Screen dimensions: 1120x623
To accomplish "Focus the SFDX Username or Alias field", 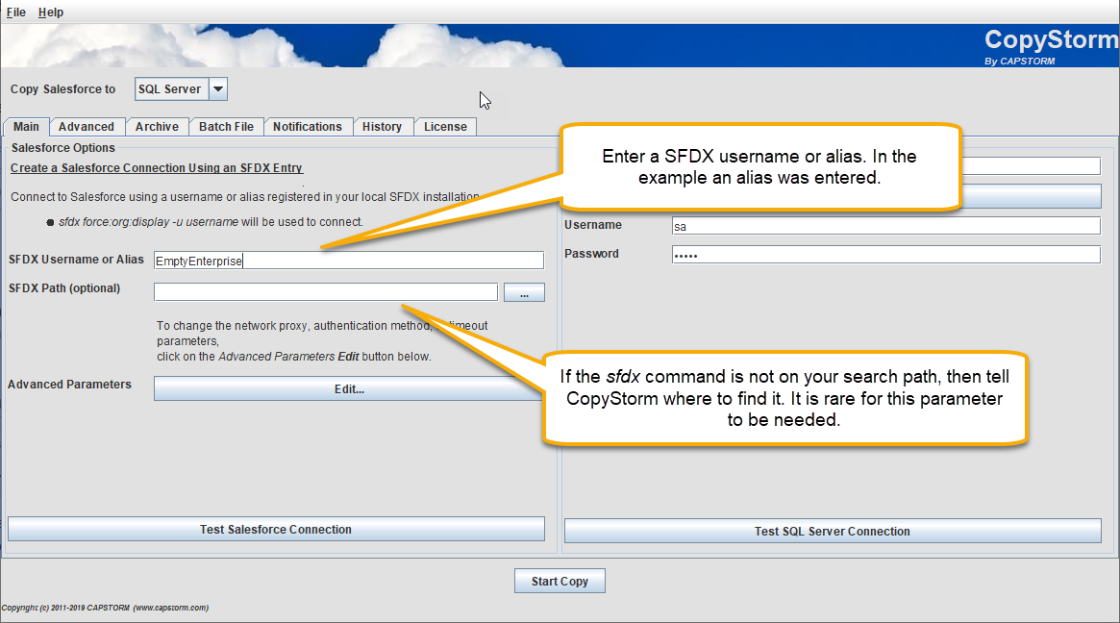I will (x=349, y=261).
